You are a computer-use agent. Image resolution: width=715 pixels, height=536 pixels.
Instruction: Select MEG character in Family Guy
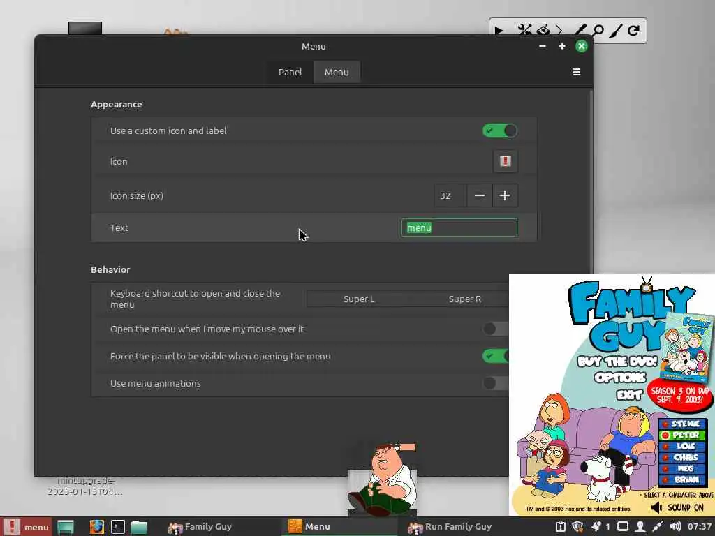(x=682, y=468)
